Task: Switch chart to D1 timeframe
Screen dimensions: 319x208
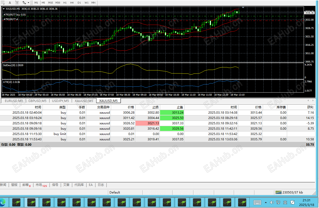Action: 79,3
